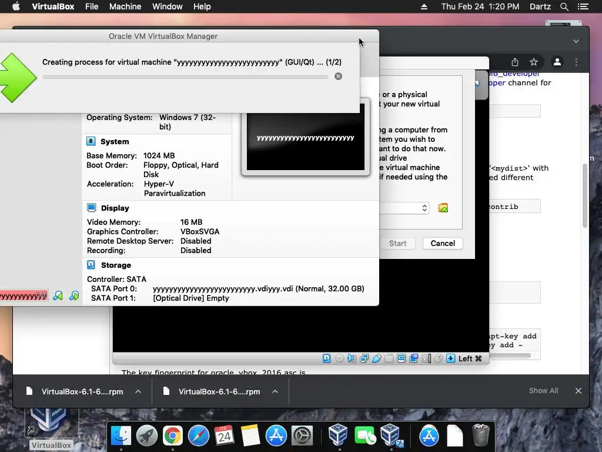Close the Chrome downloads bar

pyautogui.click(x=578, y=391)
